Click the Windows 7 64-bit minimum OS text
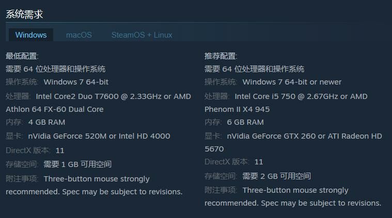The height and width of the screenshot is (218, 392). tap(76, 82)
